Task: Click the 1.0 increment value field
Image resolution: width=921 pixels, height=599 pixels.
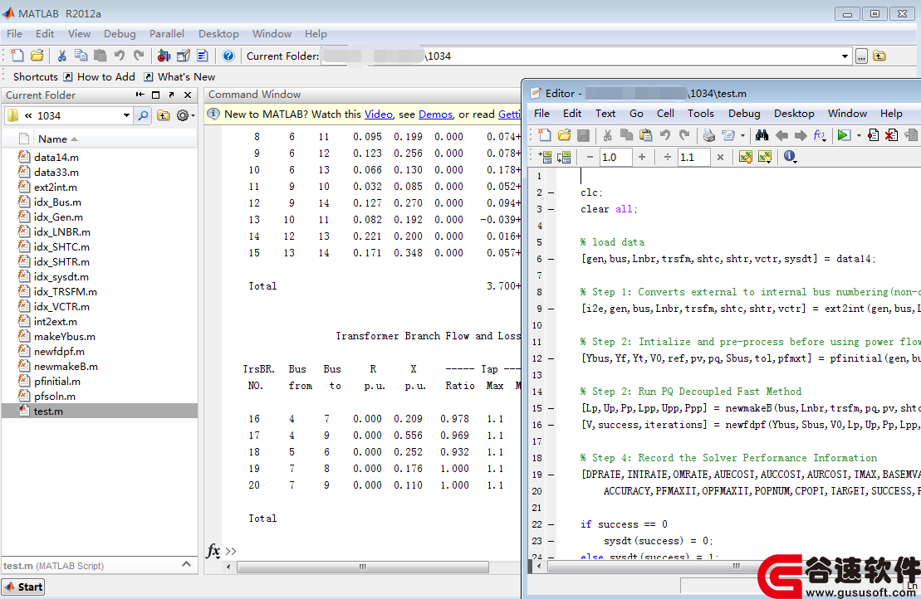Action: pos(615,158)
